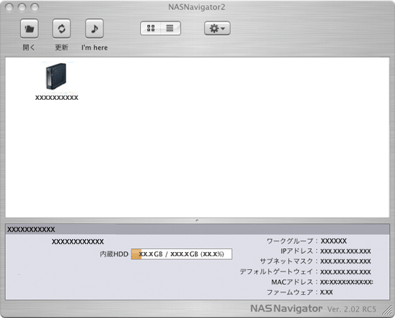Switch to list view

pos(170,28)
